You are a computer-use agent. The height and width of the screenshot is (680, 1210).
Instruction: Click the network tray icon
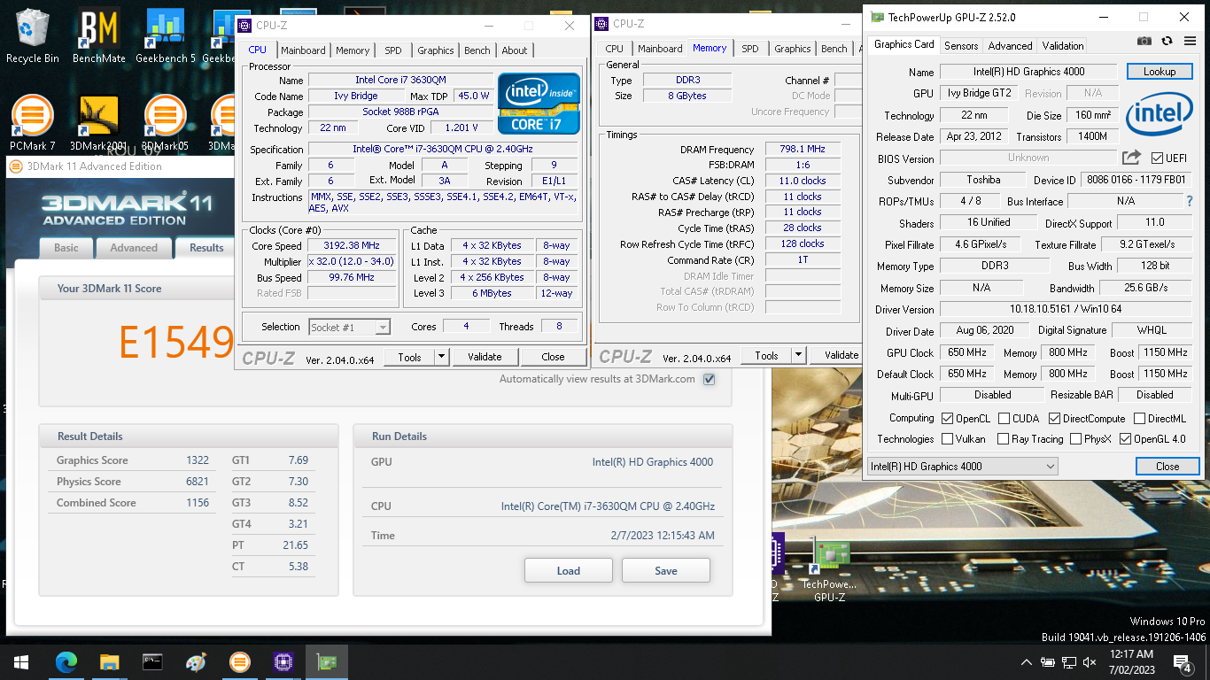click(1069, 662)
